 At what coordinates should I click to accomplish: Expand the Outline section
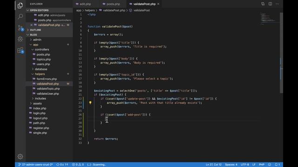click(49, 30)
